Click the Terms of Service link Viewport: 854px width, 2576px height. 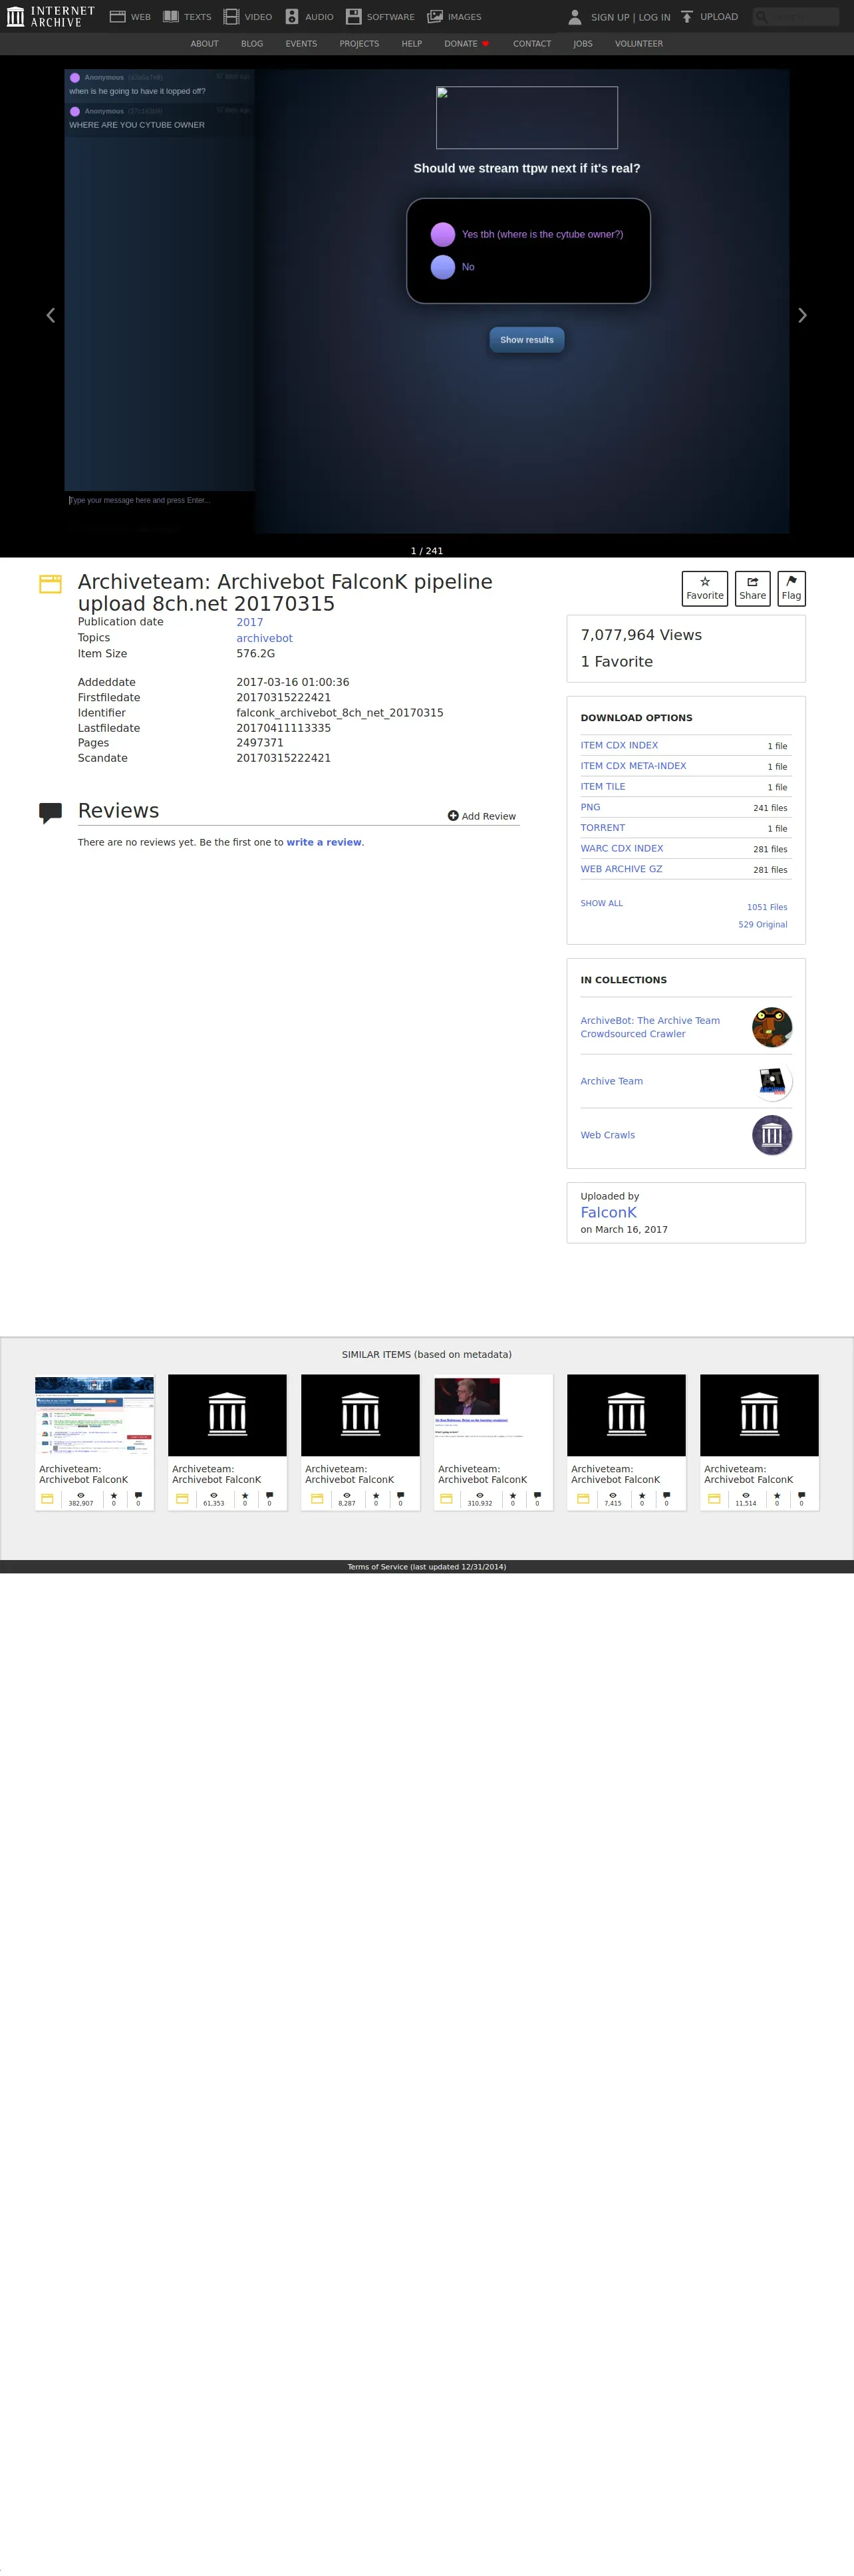click(427, 1567)
